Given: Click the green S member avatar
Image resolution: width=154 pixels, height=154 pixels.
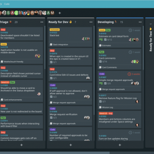Looking at the screenshot, I should 8,13.
